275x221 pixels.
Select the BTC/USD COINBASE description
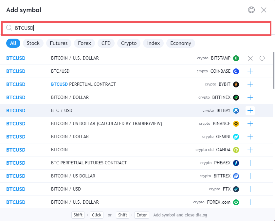(x=60, y=71)
